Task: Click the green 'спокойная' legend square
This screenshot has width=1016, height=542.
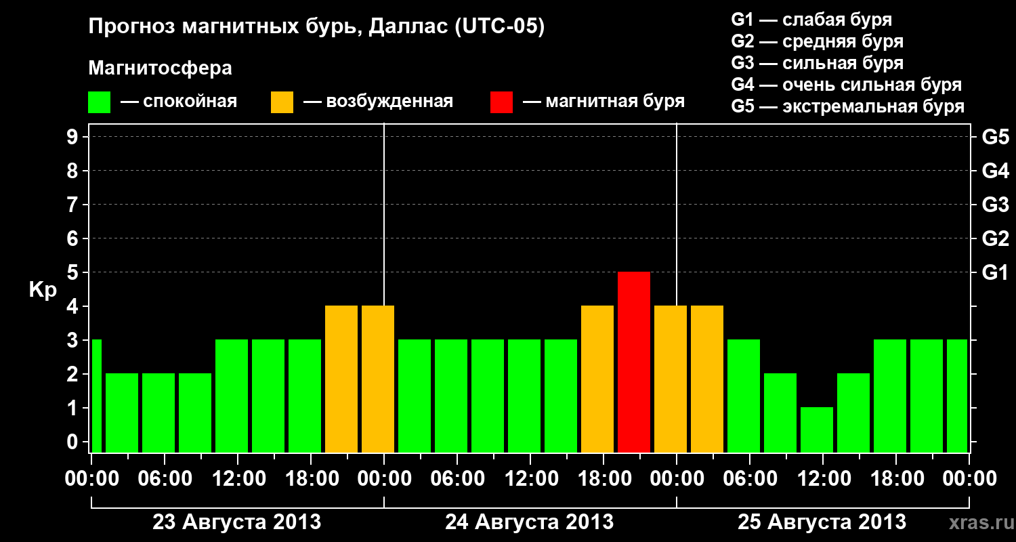Action: pos(100,102)
